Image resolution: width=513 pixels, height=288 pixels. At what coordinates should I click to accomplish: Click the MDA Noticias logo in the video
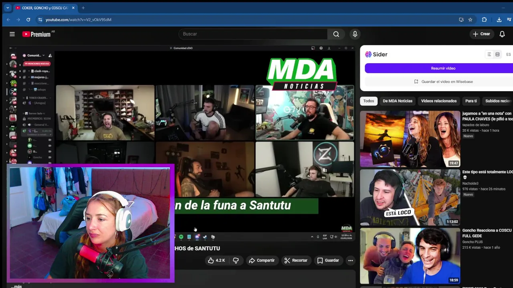pyautogui.click(x=302, y=74)
